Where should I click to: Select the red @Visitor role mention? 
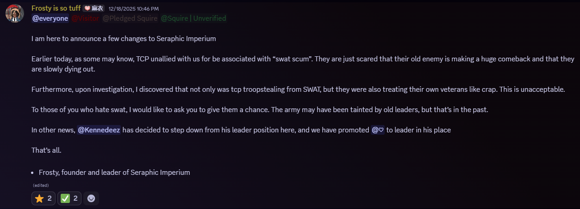point(85,18)
